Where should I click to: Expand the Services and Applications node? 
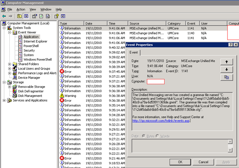click(4, 100)
